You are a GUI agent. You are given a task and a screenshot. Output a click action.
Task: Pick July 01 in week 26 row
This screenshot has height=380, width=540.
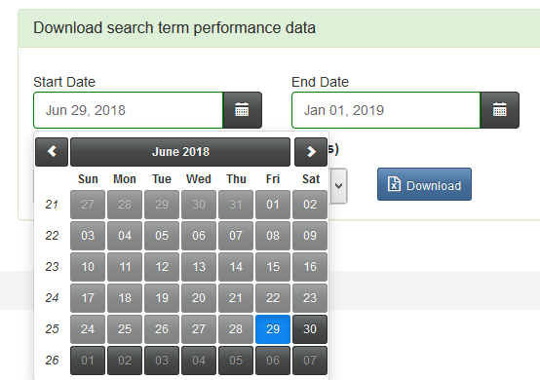pos(88,361)
